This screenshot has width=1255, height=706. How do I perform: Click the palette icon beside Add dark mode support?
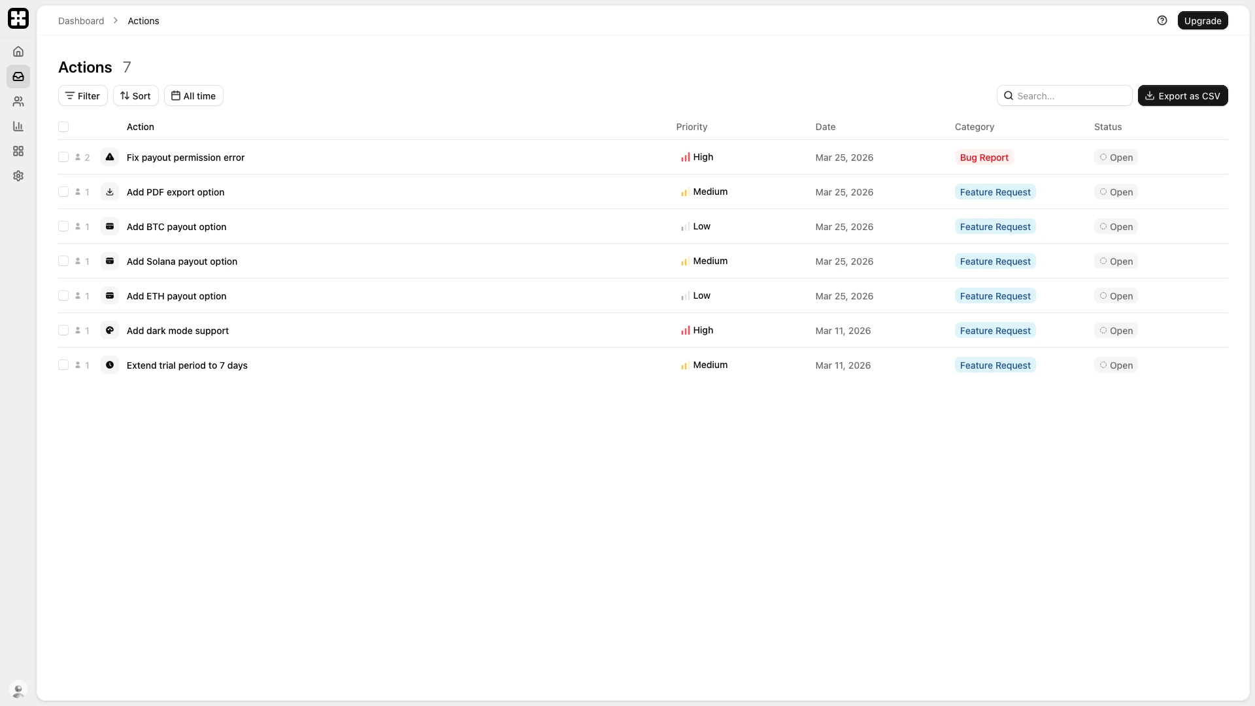click(110, 330)
